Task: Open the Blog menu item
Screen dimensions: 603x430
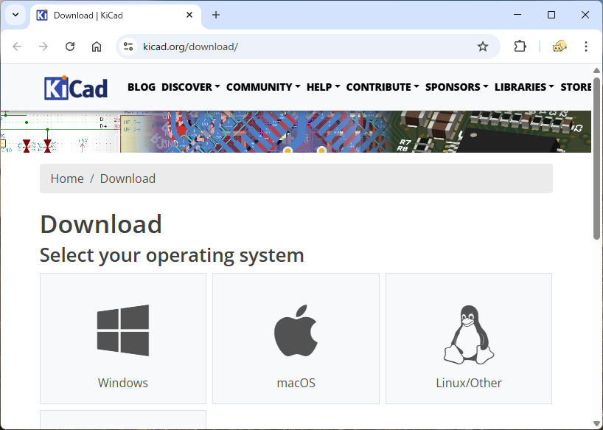Action: tap(142, 87)
